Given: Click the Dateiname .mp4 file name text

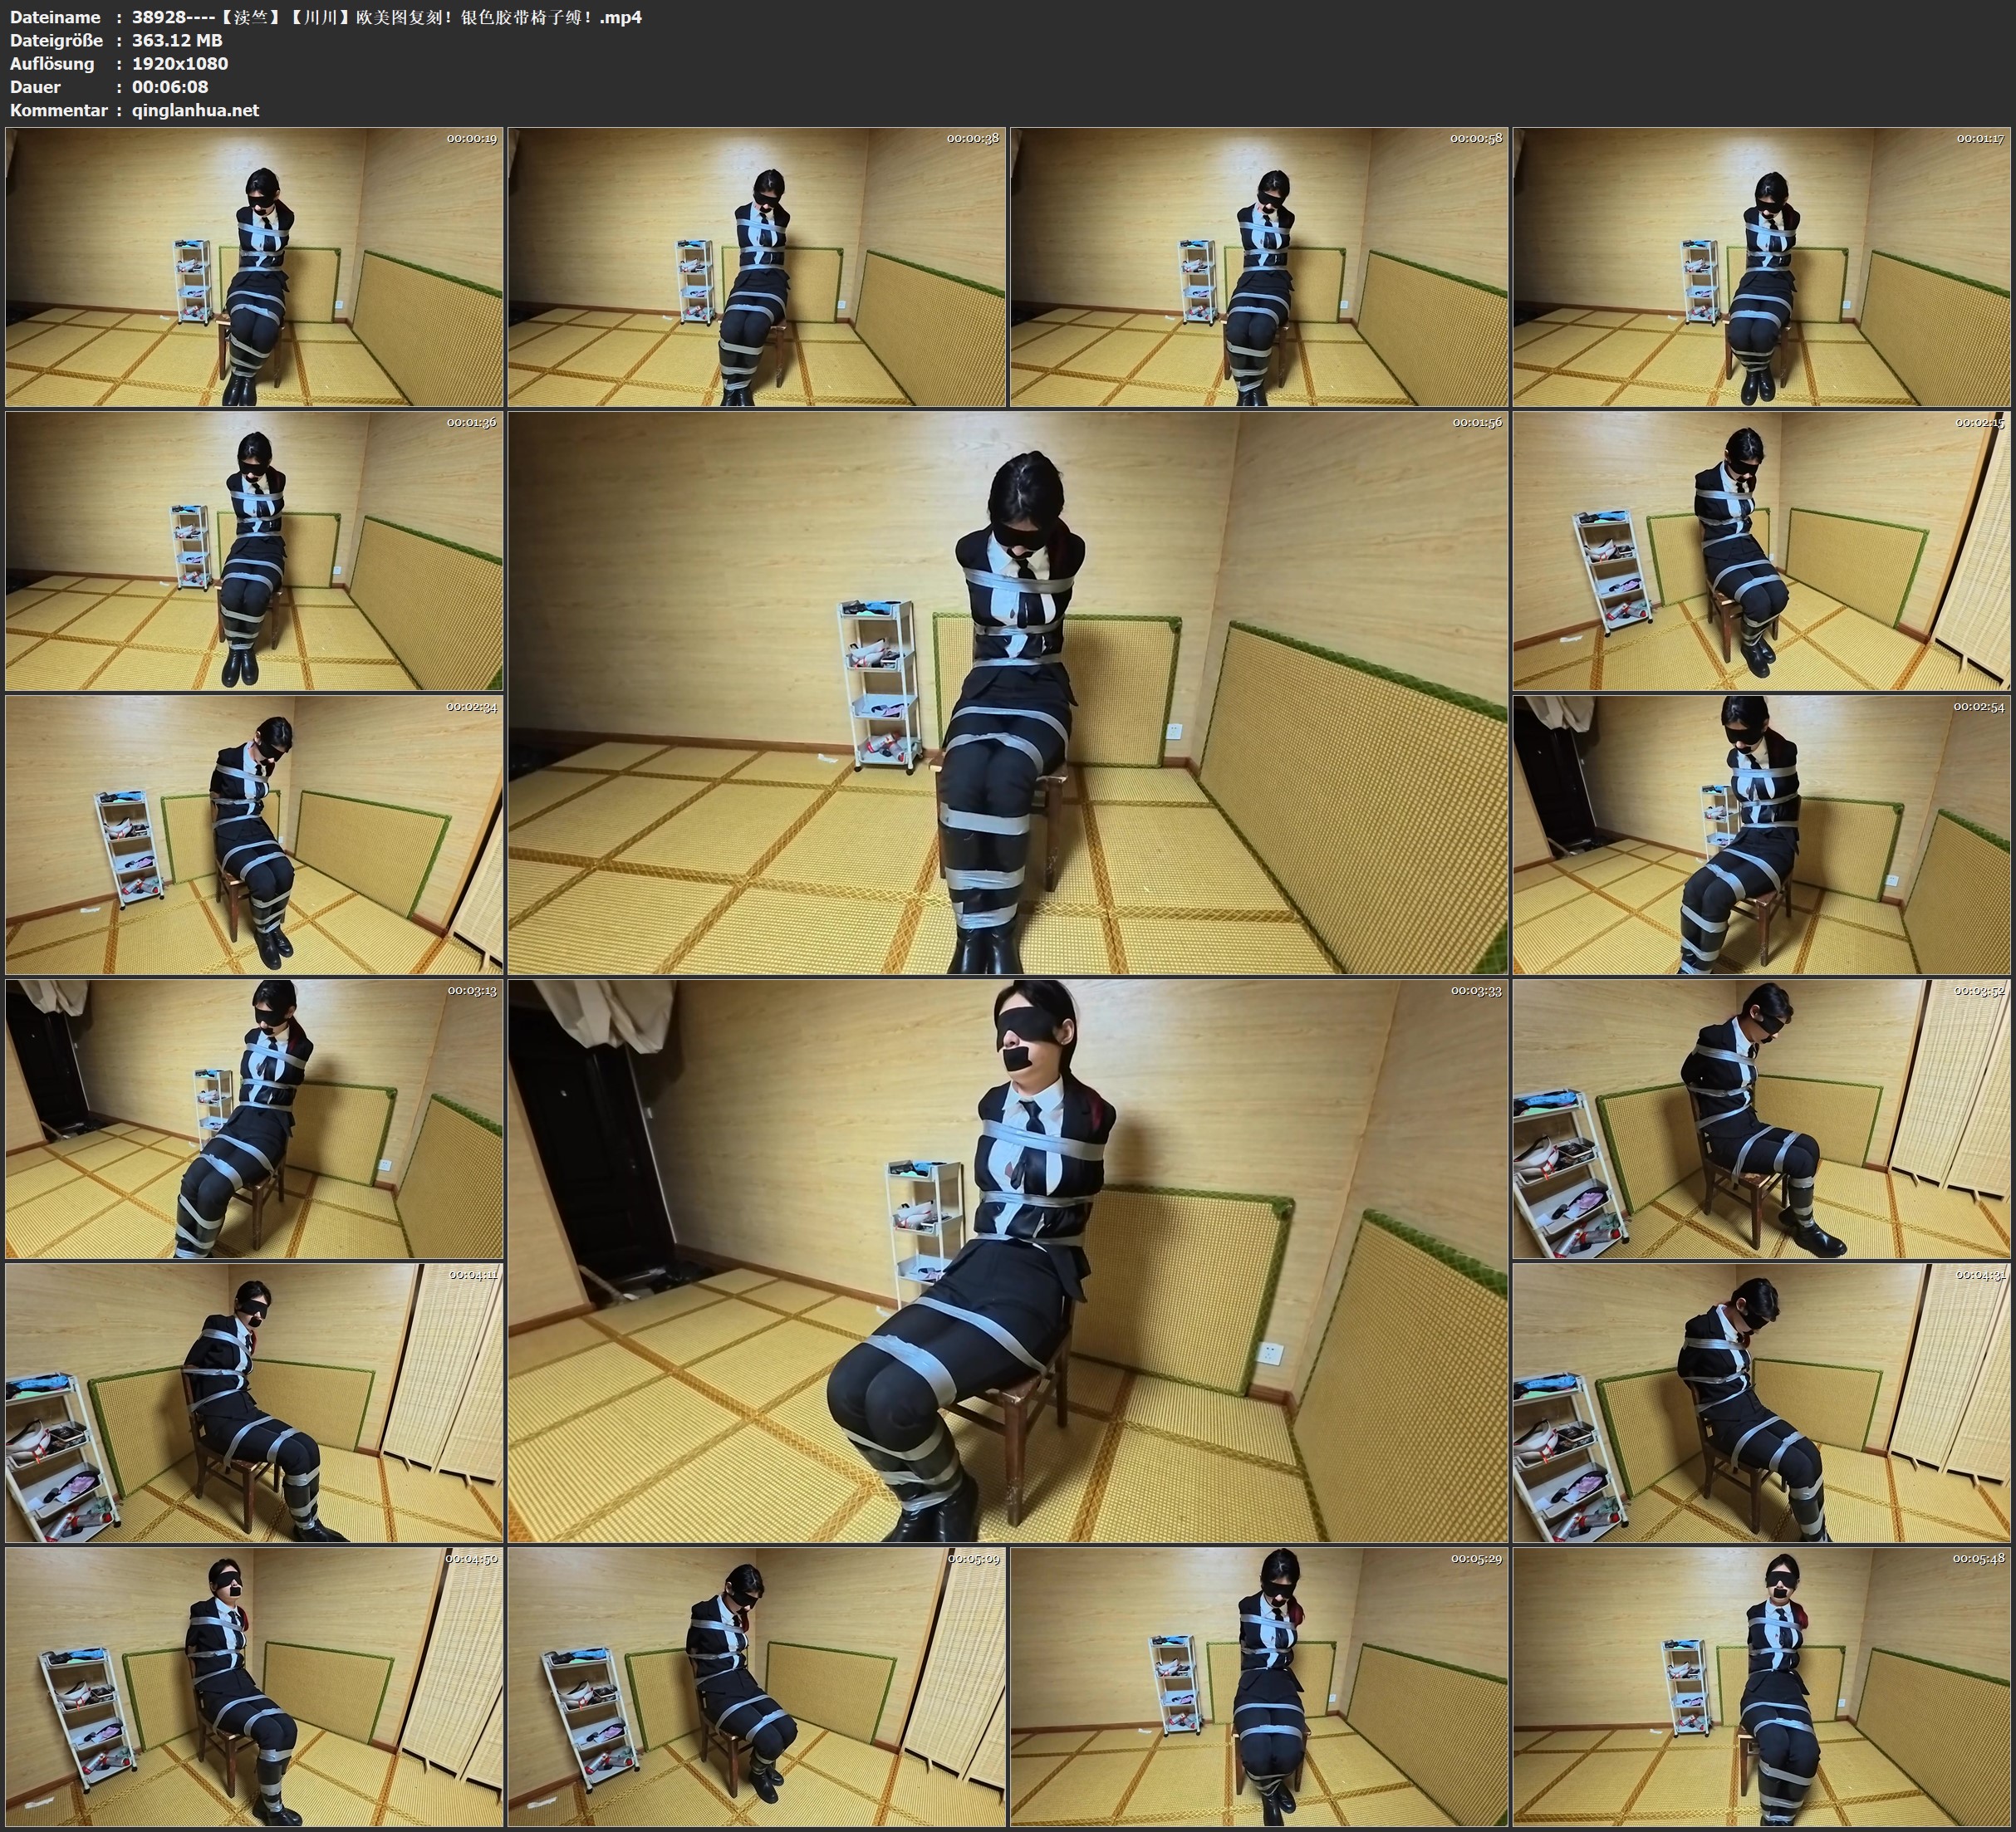Looking at the screenshot, I should [386, 17].
